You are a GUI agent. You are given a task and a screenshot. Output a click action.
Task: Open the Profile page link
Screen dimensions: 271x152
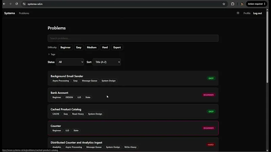coord(247,13)
